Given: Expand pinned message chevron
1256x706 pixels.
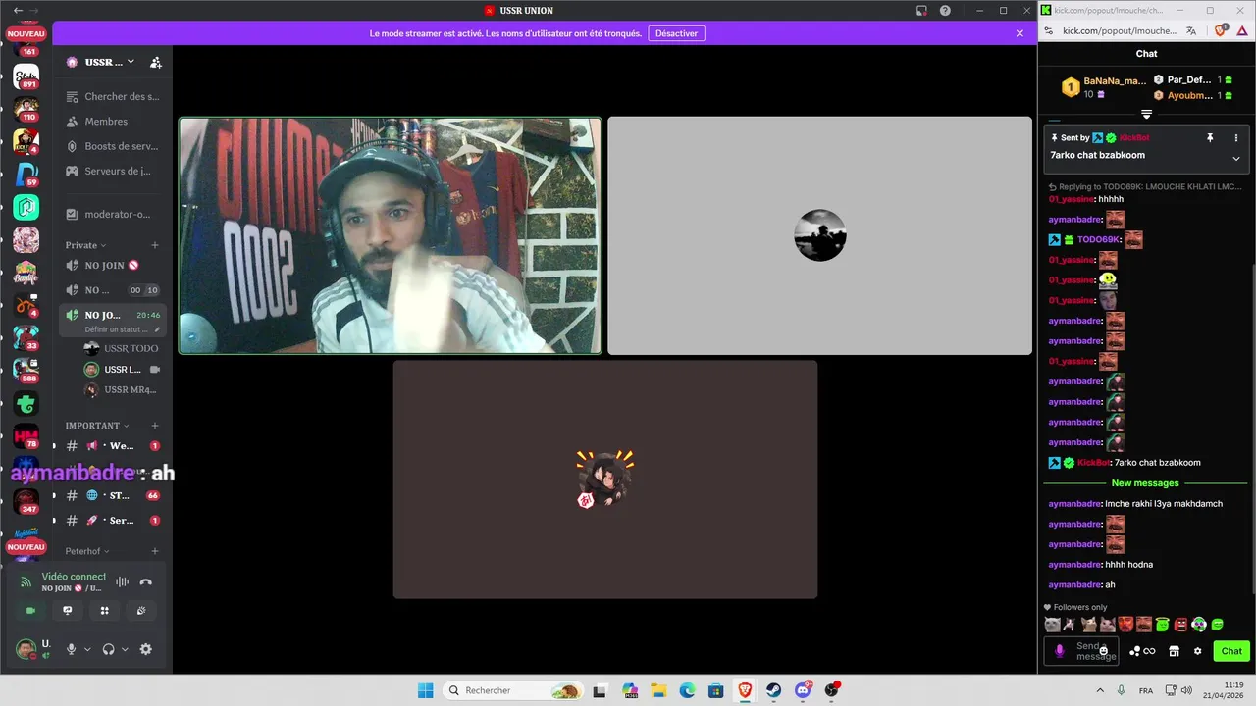Looking at the screenshot, I should (1236, 159).
